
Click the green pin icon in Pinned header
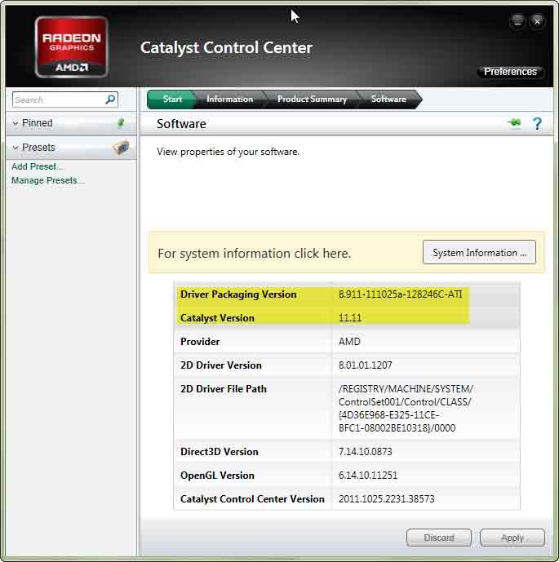point(121,123)
